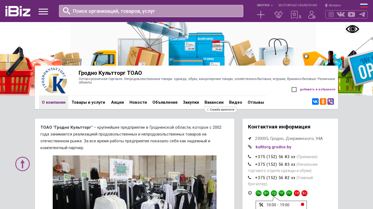Click the search magnifier icon
Screen dimensions: 373x209
[67, 11]
